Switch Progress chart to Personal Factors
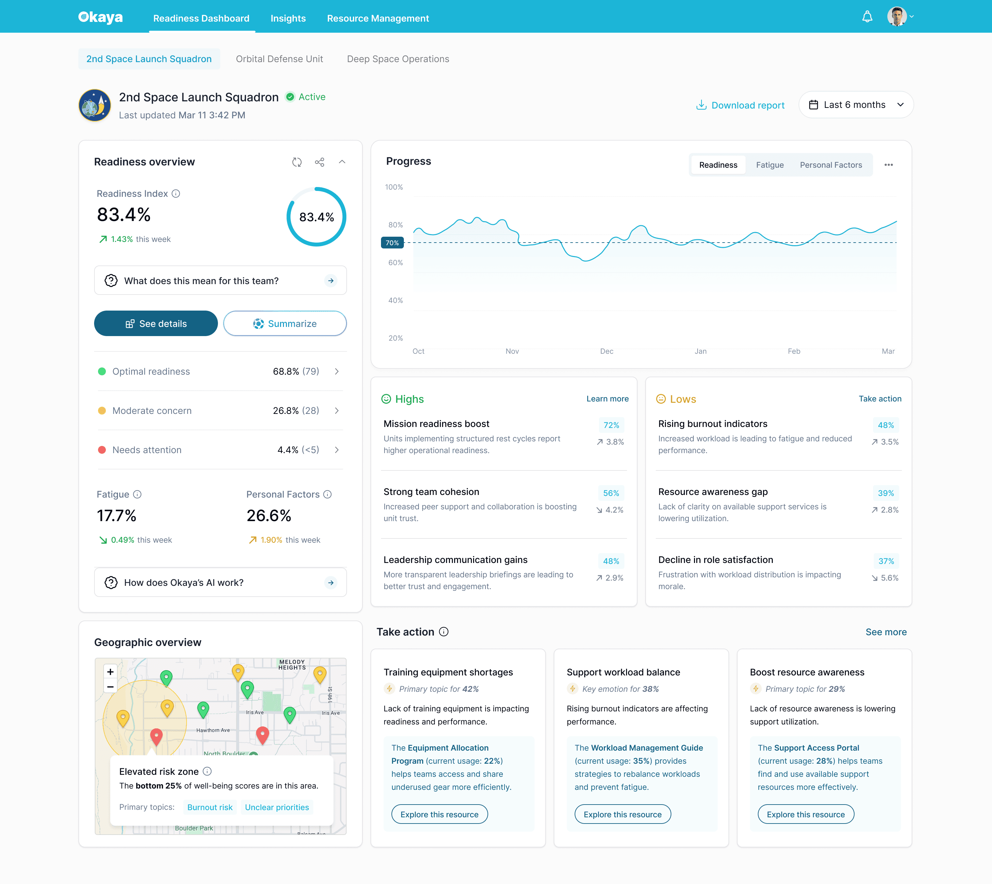Screen dimensions: 992x884 point(830,165)
